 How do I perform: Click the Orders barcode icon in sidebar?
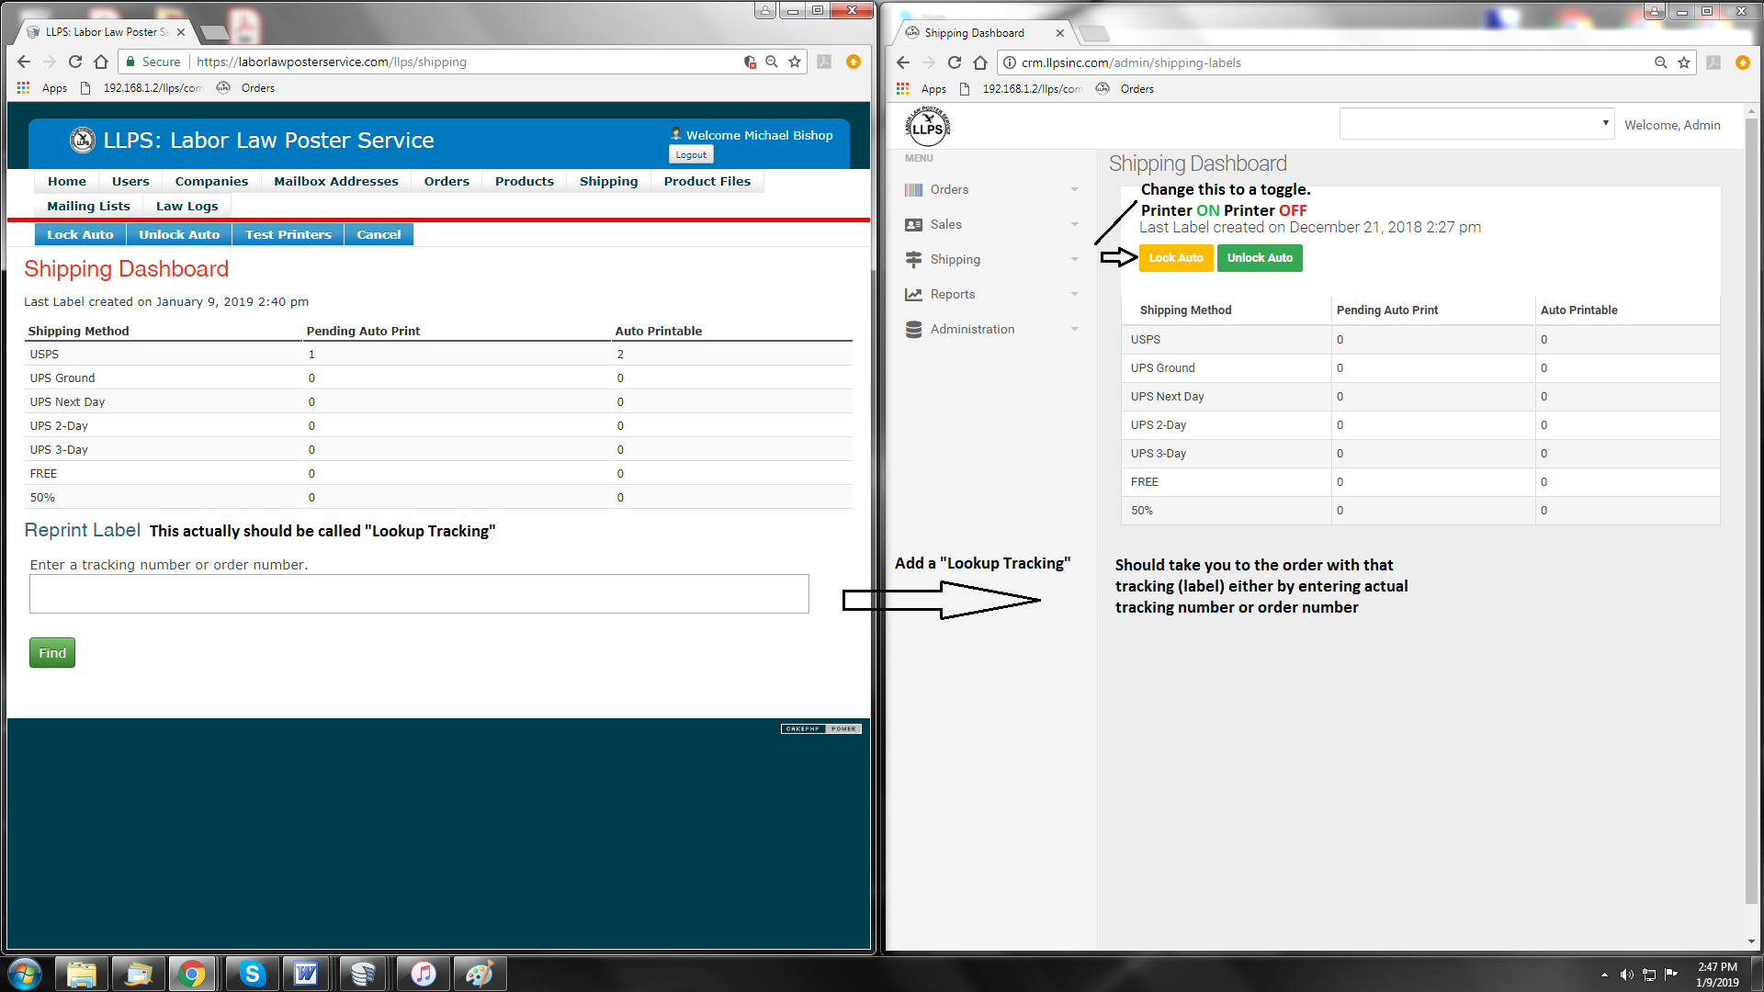coord(913,190)
